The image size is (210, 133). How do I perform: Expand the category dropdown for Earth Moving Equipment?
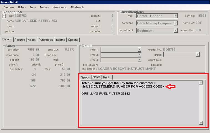tap(176, 23)
